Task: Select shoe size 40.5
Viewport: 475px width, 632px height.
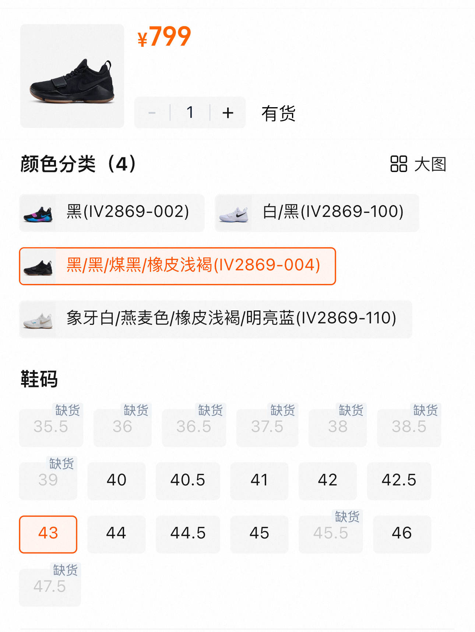Action: [188, 481]
